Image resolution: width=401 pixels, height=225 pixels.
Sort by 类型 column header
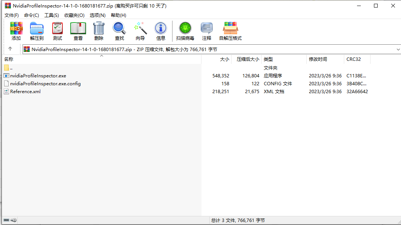click(284, 59)
